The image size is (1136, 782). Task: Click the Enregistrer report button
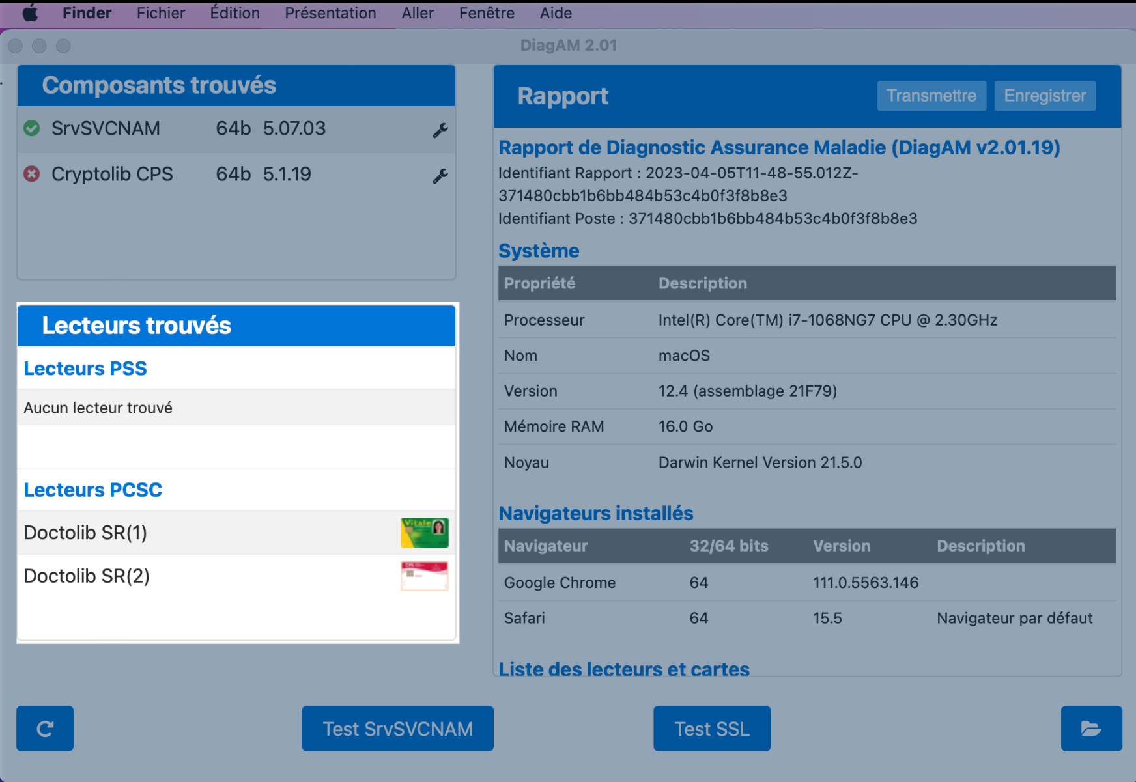point(1045,96)
